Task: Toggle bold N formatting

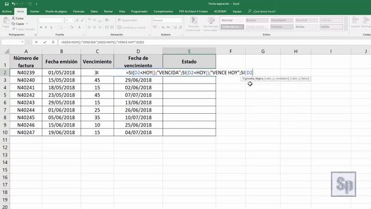Action: pyautogui.click(x=41, y=27)
